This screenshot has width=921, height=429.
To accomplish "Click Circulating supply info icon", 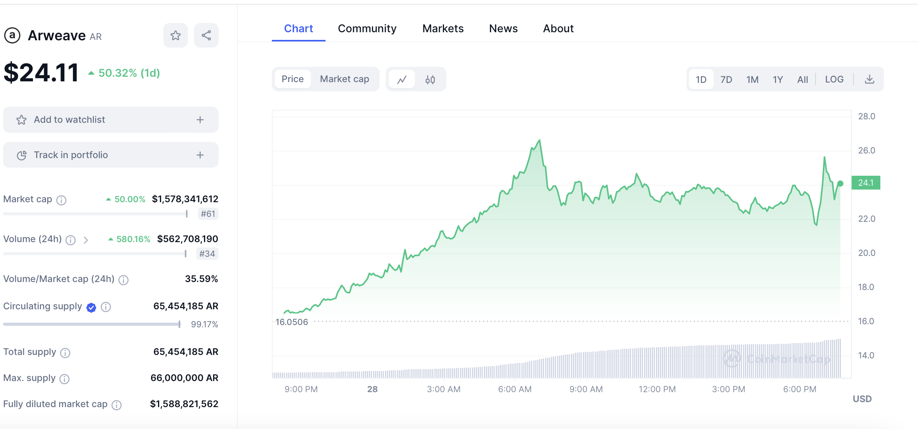I will tap(106, 307).
